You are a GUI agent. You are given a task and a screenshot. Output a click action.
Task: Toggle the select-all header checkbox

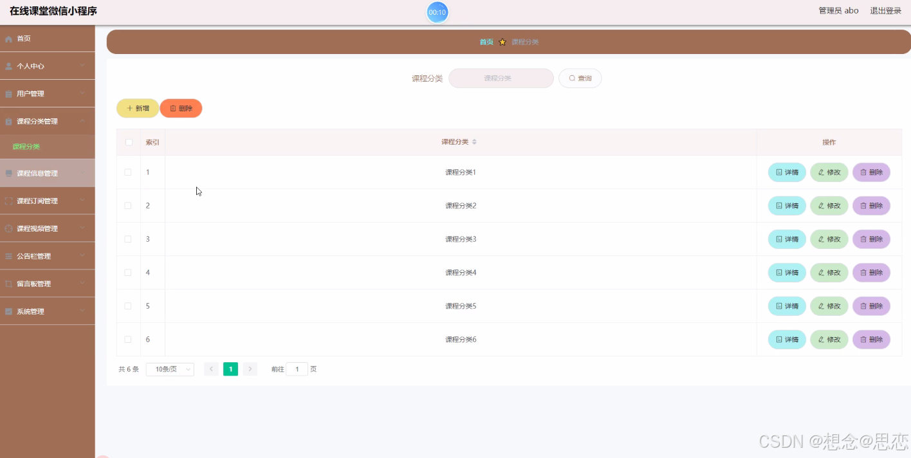[129, 142]
